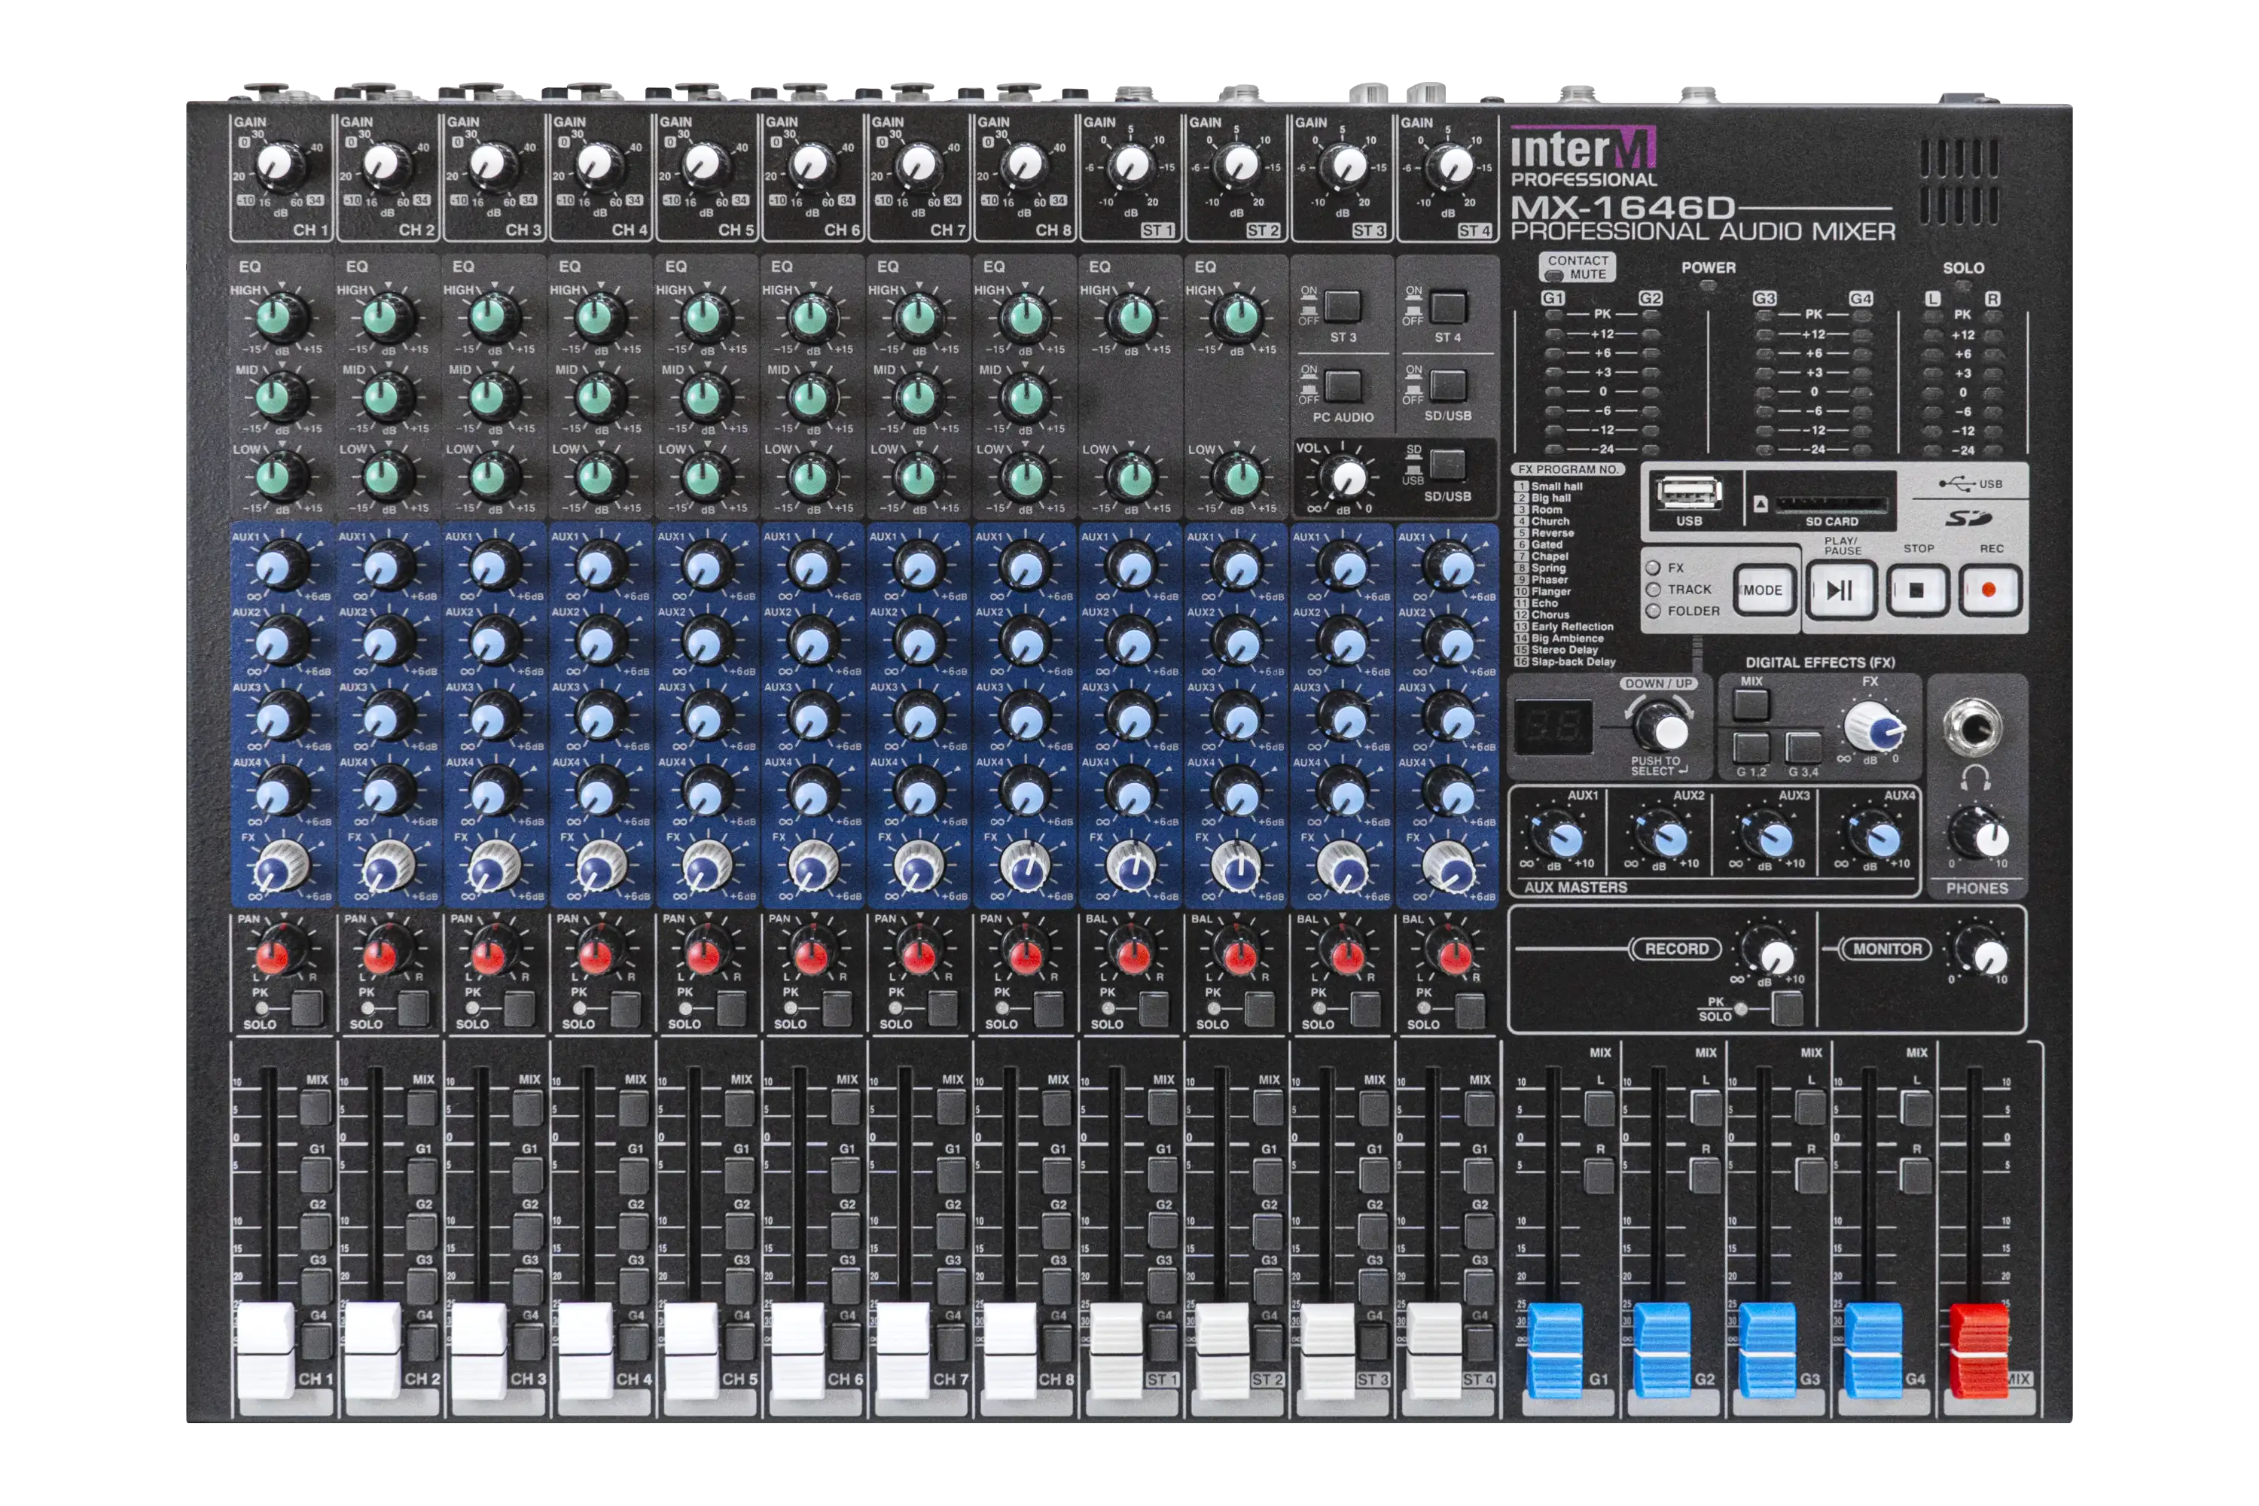2259x1506 pixels.
Task: Click the MX-1646D model name text
Action: click(x=1624, y=208)
